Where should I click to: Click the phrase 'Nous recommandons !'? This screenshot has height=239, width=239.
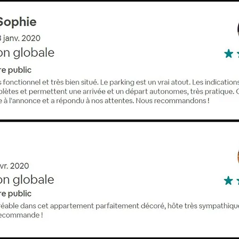tap(173, 101)
